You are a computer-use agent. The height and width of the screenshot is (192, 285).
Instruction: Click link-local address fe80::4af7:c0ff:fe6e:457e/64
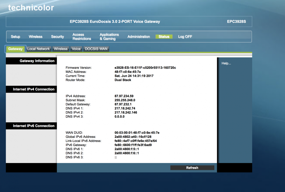136,141
